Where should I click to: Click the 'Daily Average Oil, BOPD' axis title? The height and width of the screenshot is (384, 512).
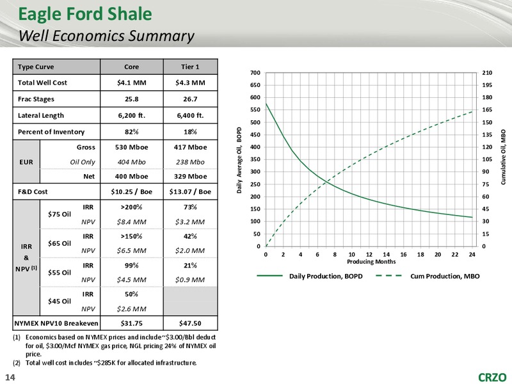(x=239, y=160)
